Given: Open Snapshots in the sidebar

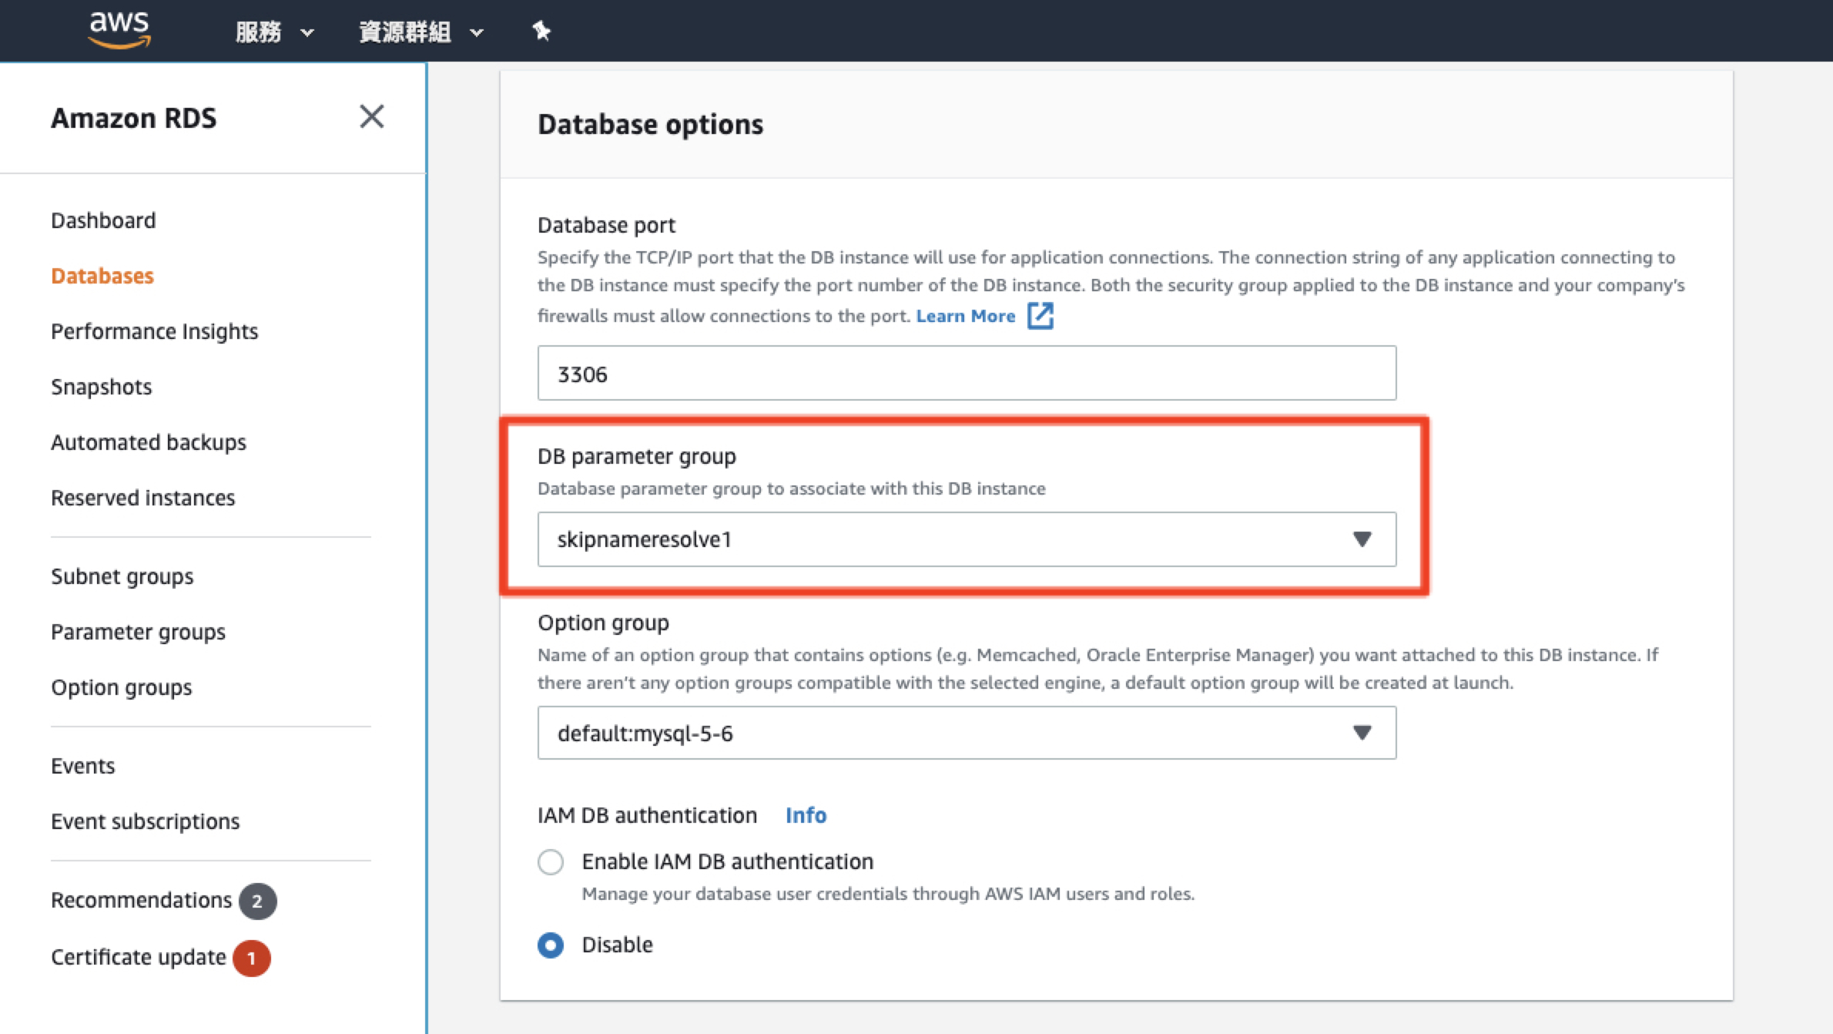Looking at the screenshot, I should (x=101, y=387).
